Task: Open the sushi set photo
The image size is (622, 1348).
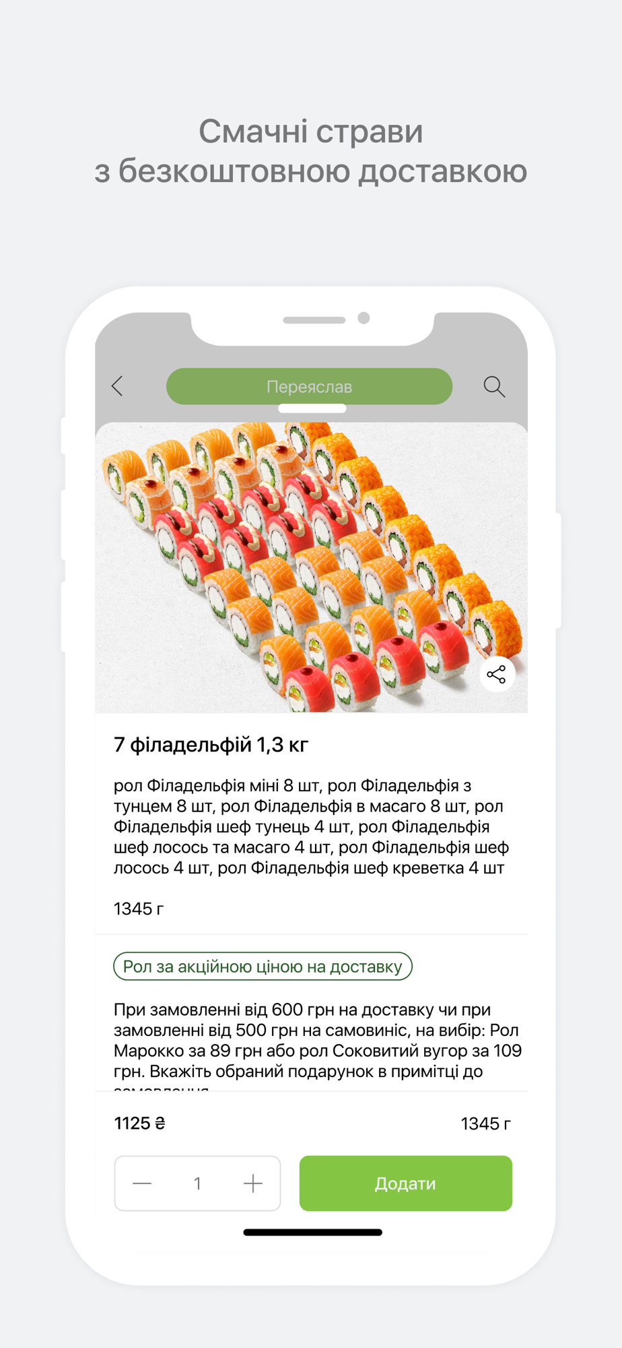Action: (x=311, y=567)
